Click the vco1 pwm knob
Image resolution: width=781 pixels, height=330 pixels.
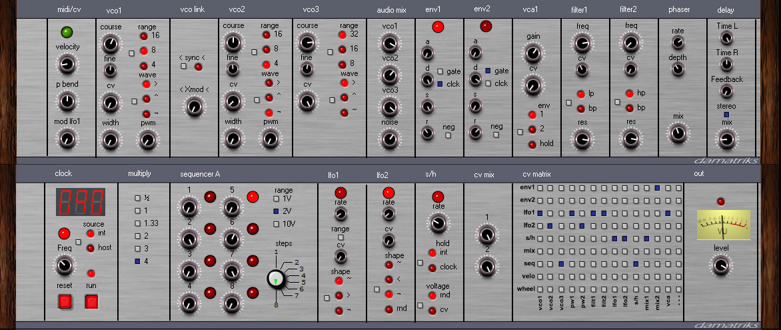tap(147, 140)
